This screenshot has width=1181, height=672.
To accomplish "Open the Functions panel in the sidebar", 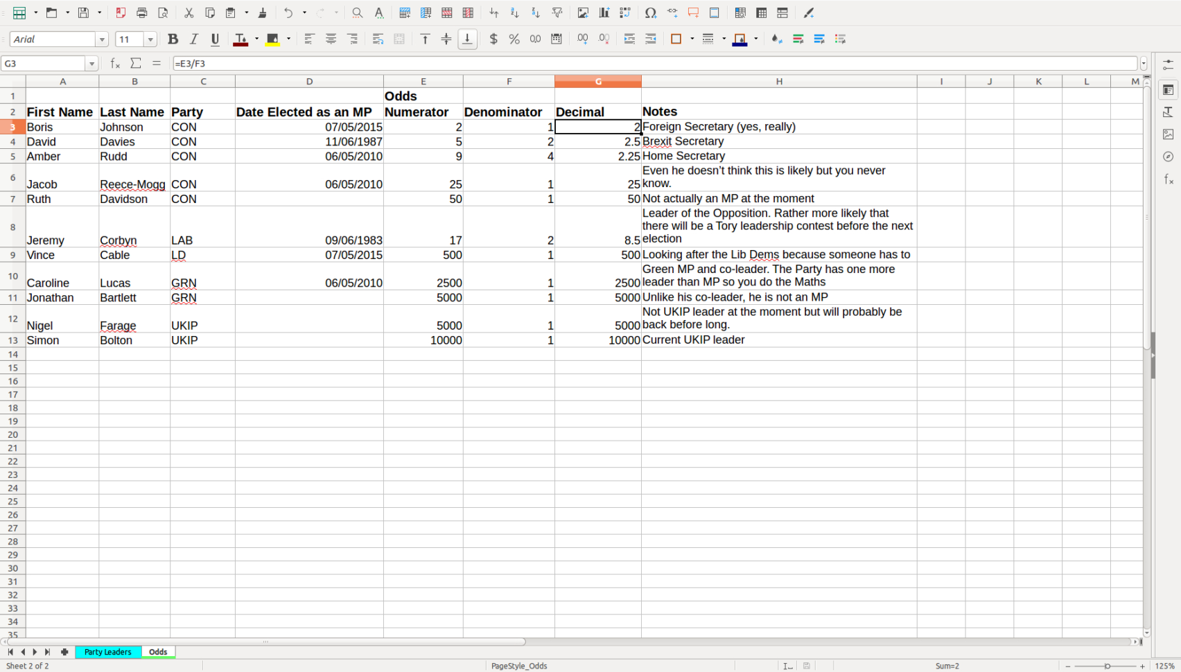I will pos(1168,179).
